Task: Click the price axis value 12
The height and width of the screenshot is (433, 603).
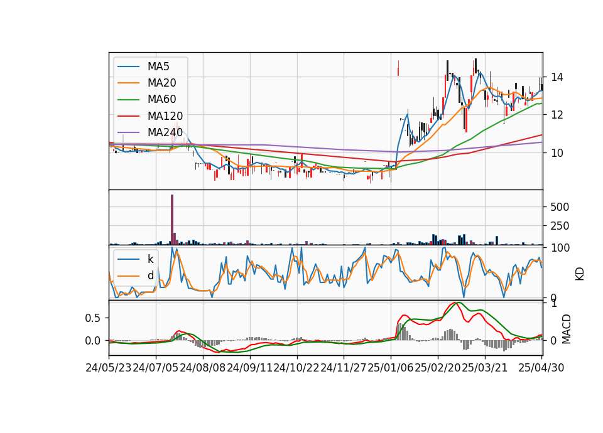Action: tap(557, 115)
